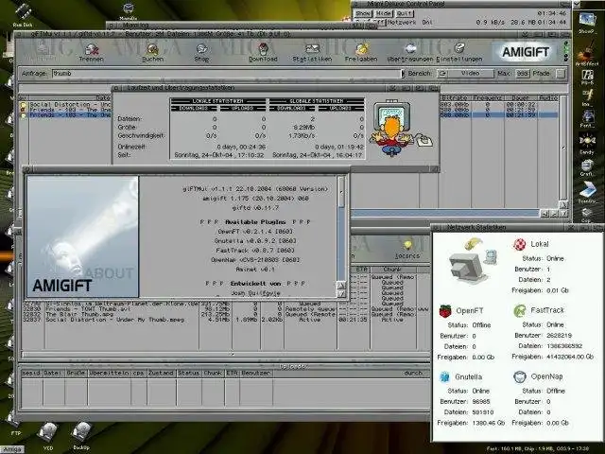Click the Benutzer column header in uploads list
Image resolution: width=605 pixels, height=454 pixels.
click(255, 373)
